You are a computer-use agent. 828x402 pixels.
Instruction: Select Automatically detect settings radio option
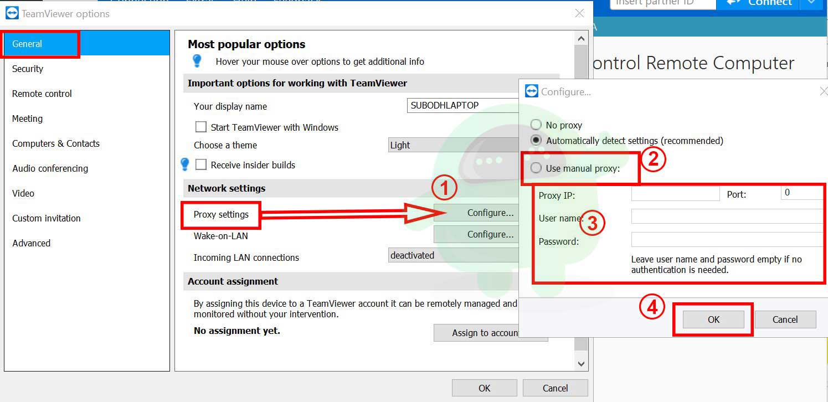tap(536, 140)
